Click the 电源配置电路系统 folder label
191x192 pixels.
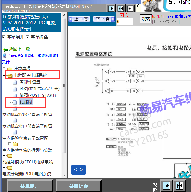tap(30, 75)
